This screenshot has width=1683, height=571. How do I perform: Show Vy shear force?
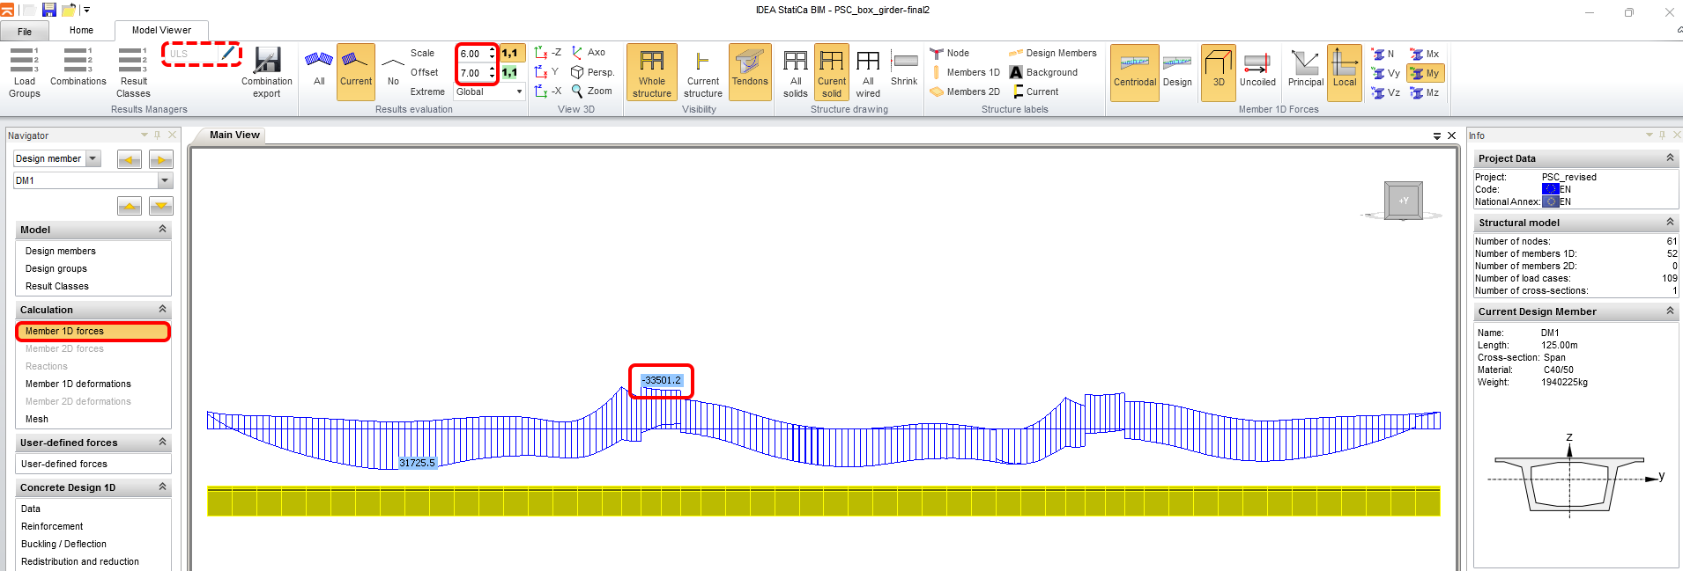pos(1385,74)
